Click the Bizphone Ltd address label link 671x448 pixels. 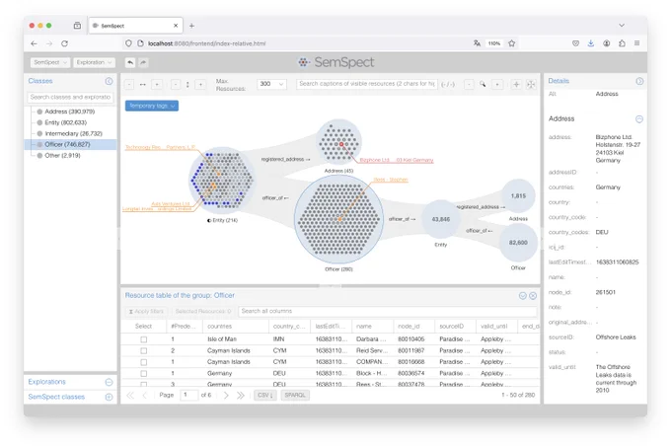coord(397,160)
